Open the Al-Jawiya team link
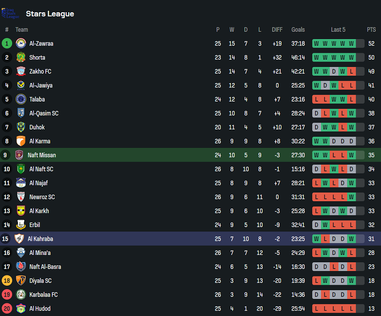 point(41,85)
